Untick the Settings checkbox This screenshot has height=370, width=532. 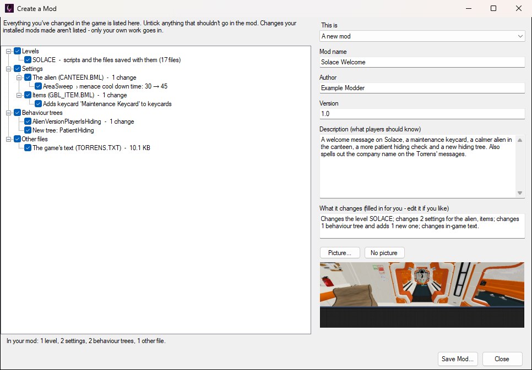[x=17, y=69]
